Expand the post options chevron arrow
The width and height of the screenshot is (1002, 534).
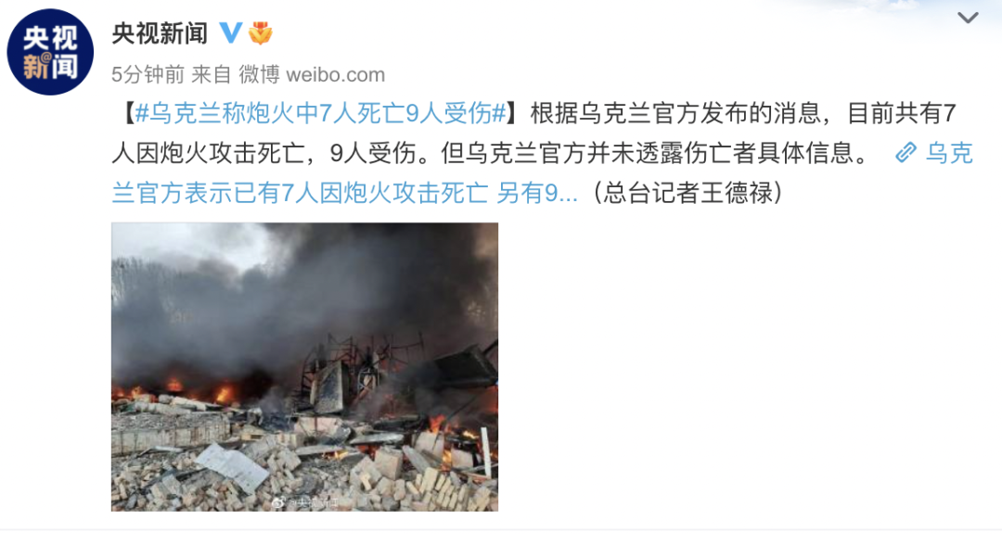[x=968, y=18]
